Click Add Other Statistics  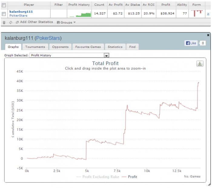pos(34,22)
